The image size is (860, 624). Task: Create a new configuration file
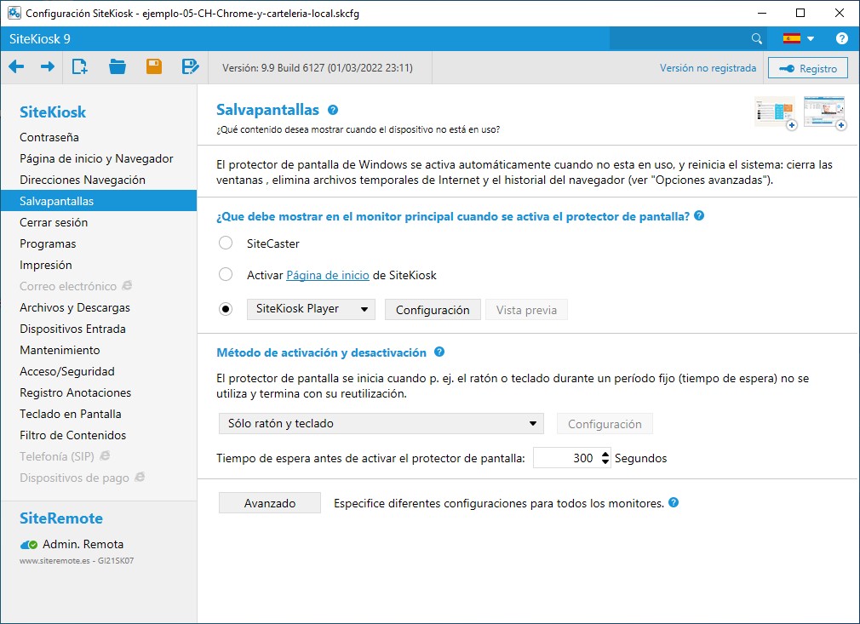tap(80, 67)
